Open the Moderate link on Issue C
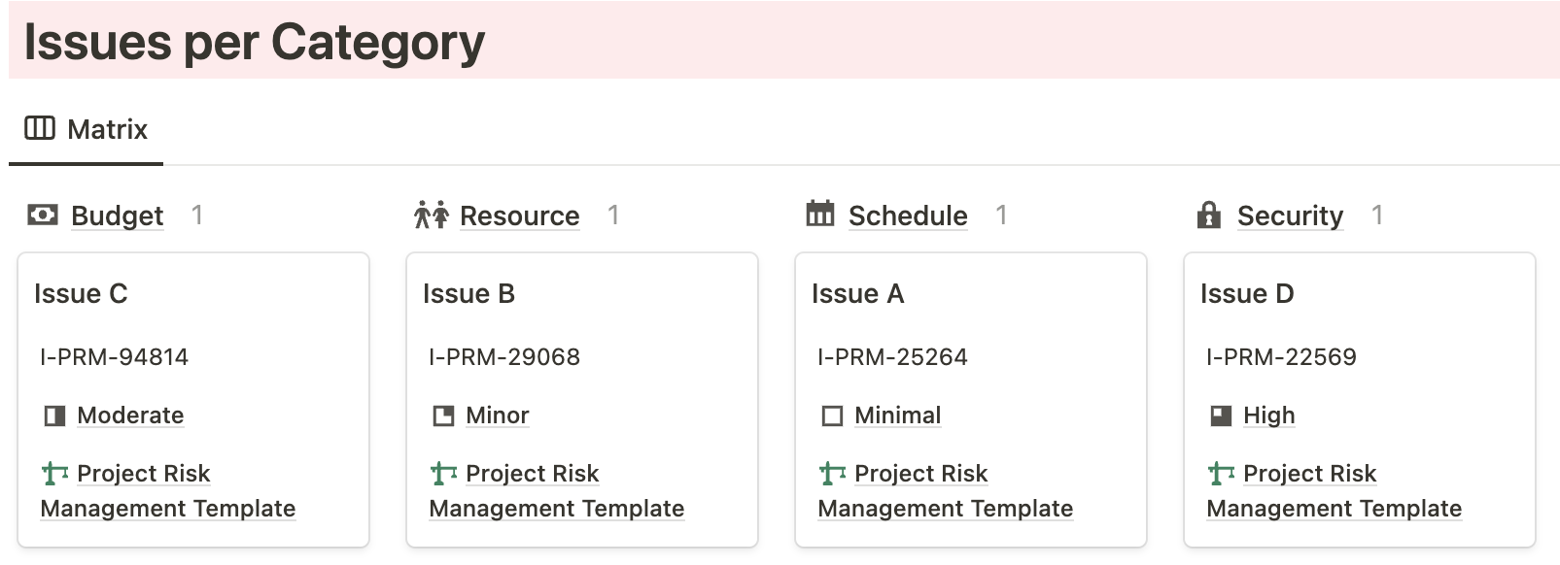Screen dimensions: 1560x565 (x=129, y=415)
